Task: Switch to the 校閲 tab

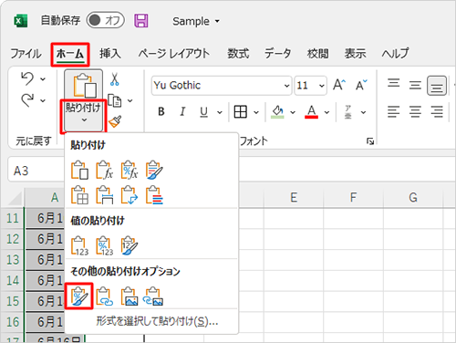Action: pyautogui.click(x=317, y=54)
